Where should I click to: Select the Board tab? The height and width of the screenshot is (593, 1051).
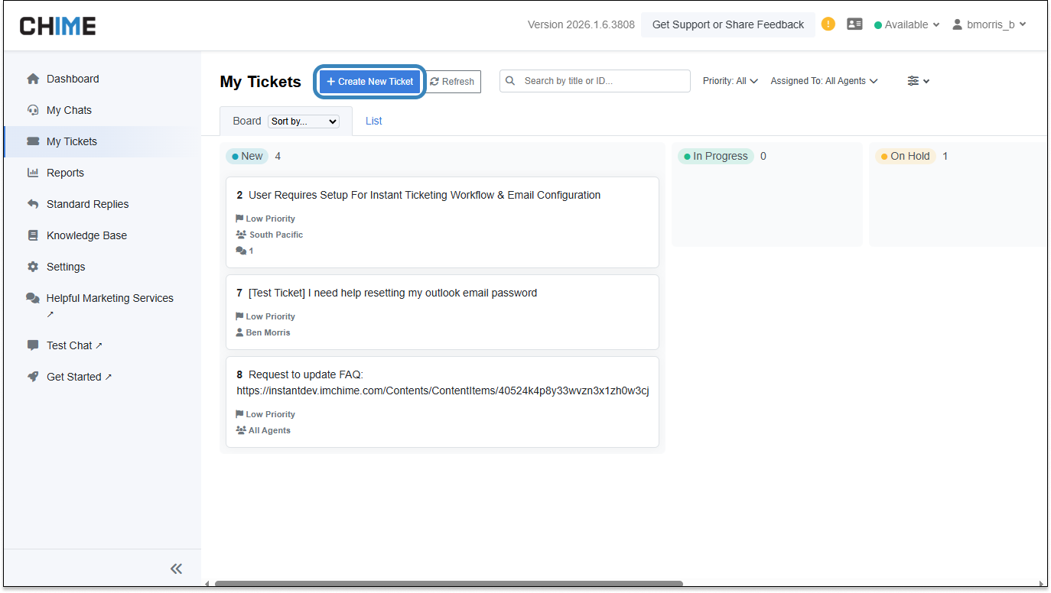[x=246, y=121]
